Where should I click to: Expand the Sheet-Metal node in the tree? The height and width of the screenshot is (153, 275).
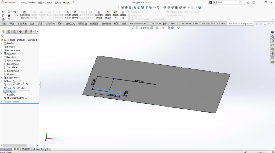point(2,78)
